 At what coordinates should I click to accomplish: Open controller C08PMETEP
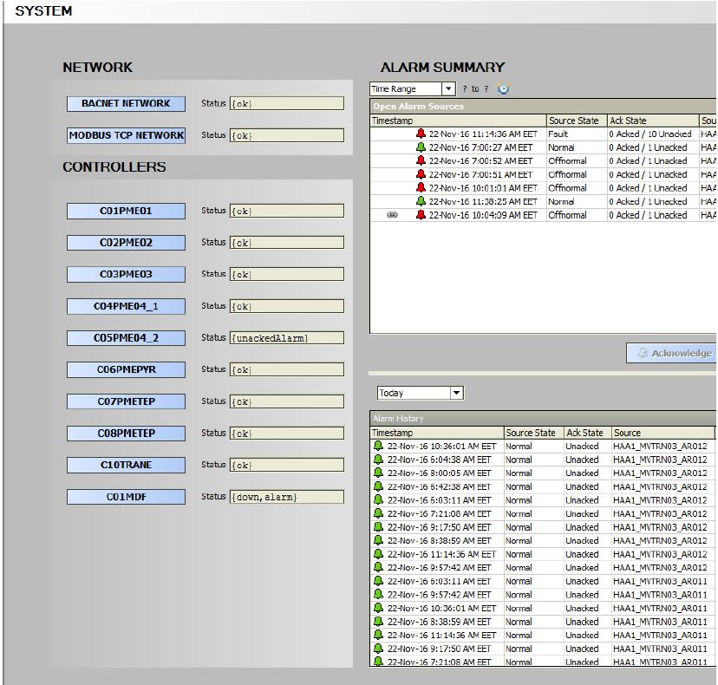pos(126,434)
